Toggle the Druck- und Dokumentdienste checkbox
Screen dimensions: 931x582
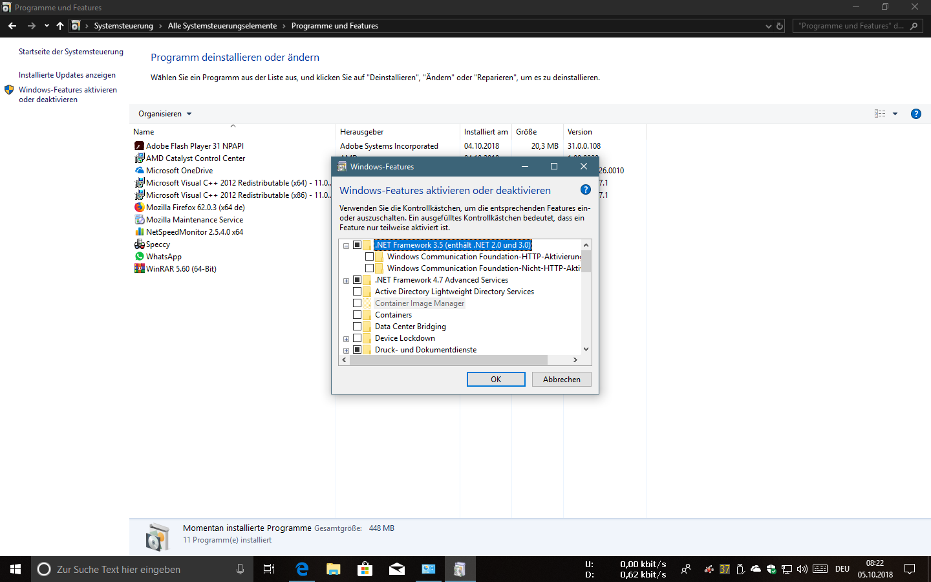pyautogui.click(x=357, y=350)
